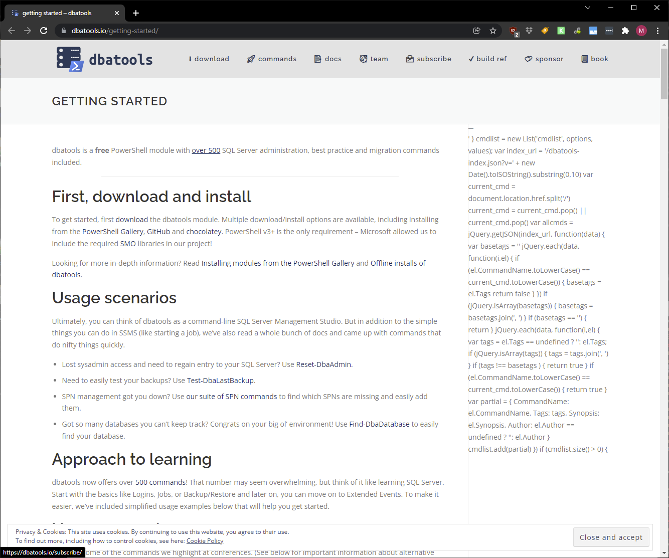Open the Cookie Policy link
This screenshot has height=558, width=669.
click(205, 540)
